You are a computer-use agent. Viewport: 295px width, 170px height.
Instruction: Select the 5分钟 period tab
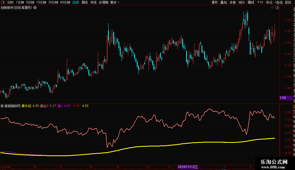30,2
